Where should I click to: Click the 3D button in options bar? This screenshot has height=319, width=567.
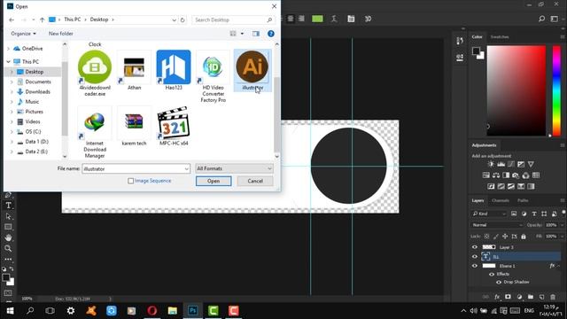(x=369, y=19)
